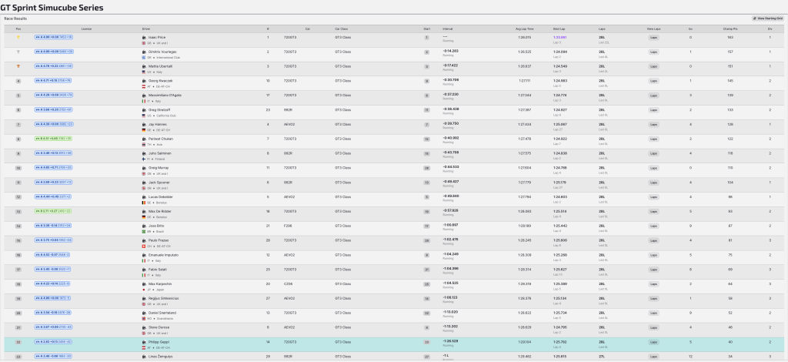Open the View Starting Grid button

[767, 18]
